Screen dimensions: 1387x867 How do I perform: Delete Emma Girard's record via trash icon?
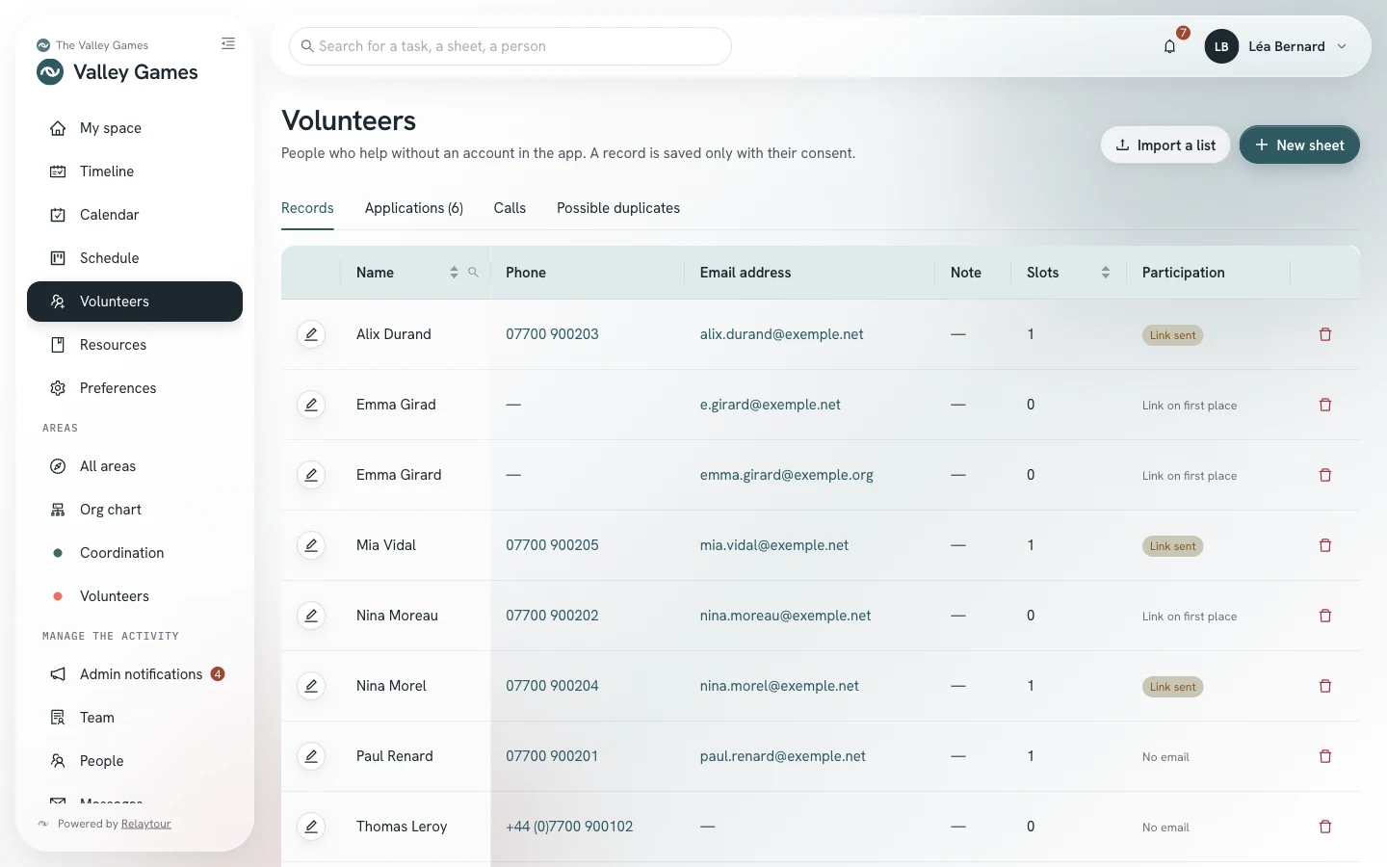click(x=1325, y=475)
